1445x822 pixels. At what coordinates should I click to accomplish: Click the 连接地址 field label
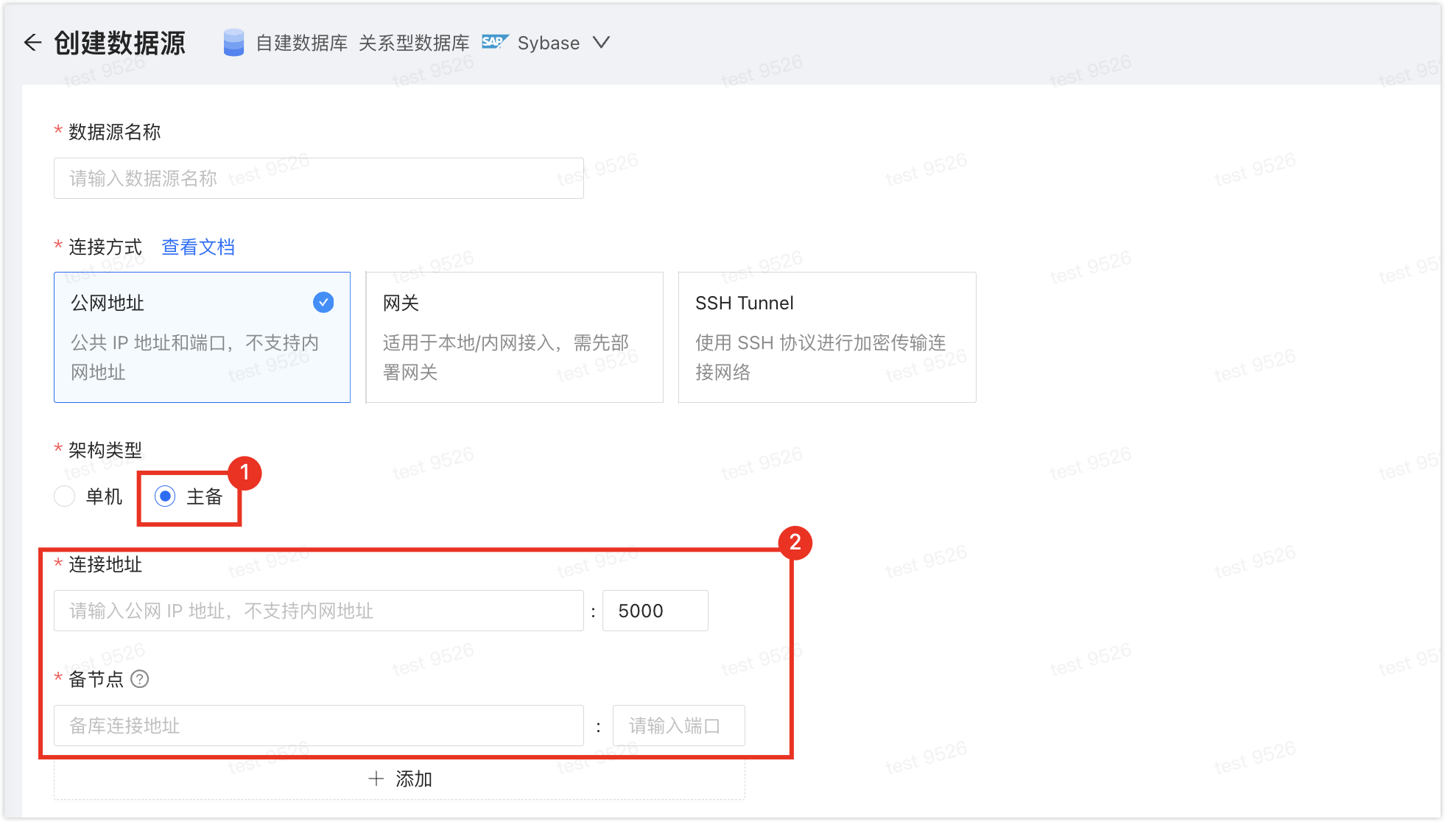105,564
